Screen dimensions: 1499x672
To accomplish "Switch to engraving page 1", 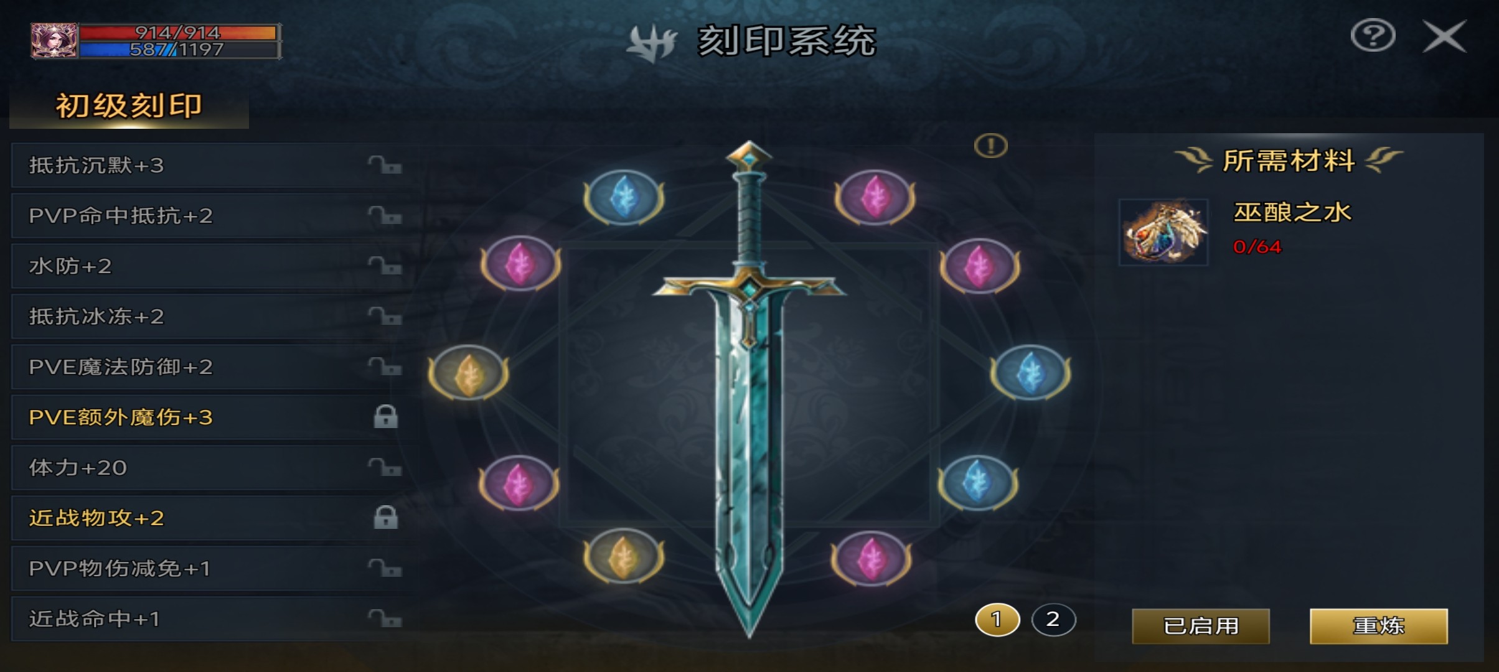I will point(997,620).
